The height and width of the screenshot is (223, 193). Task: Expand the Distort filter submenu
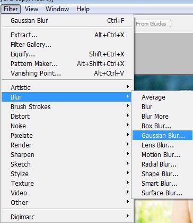click(x=67, y=117)
